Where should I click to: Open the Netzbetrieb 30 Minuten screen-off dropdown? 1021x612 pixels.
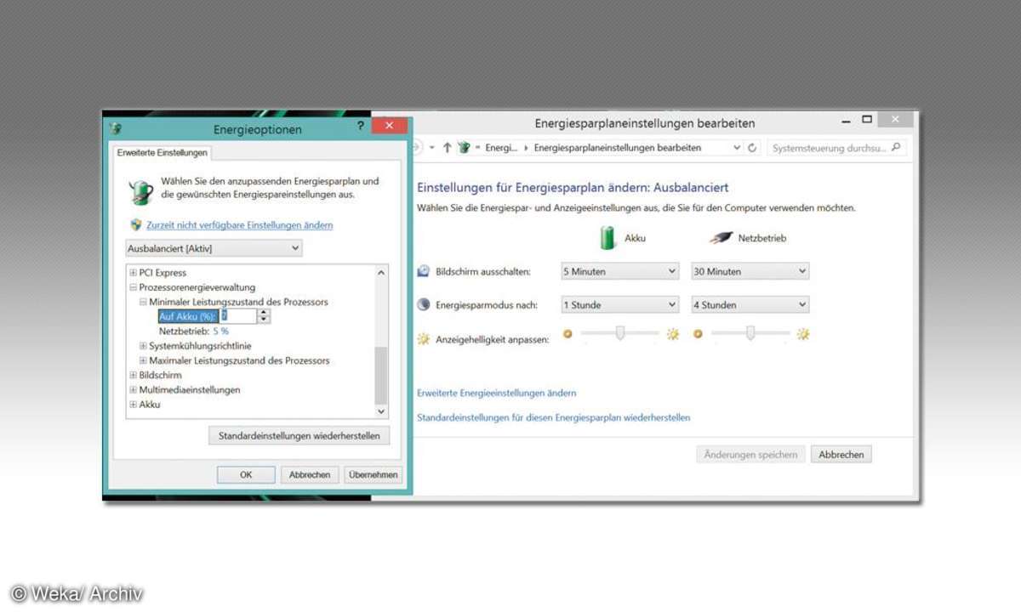point(750,271)
